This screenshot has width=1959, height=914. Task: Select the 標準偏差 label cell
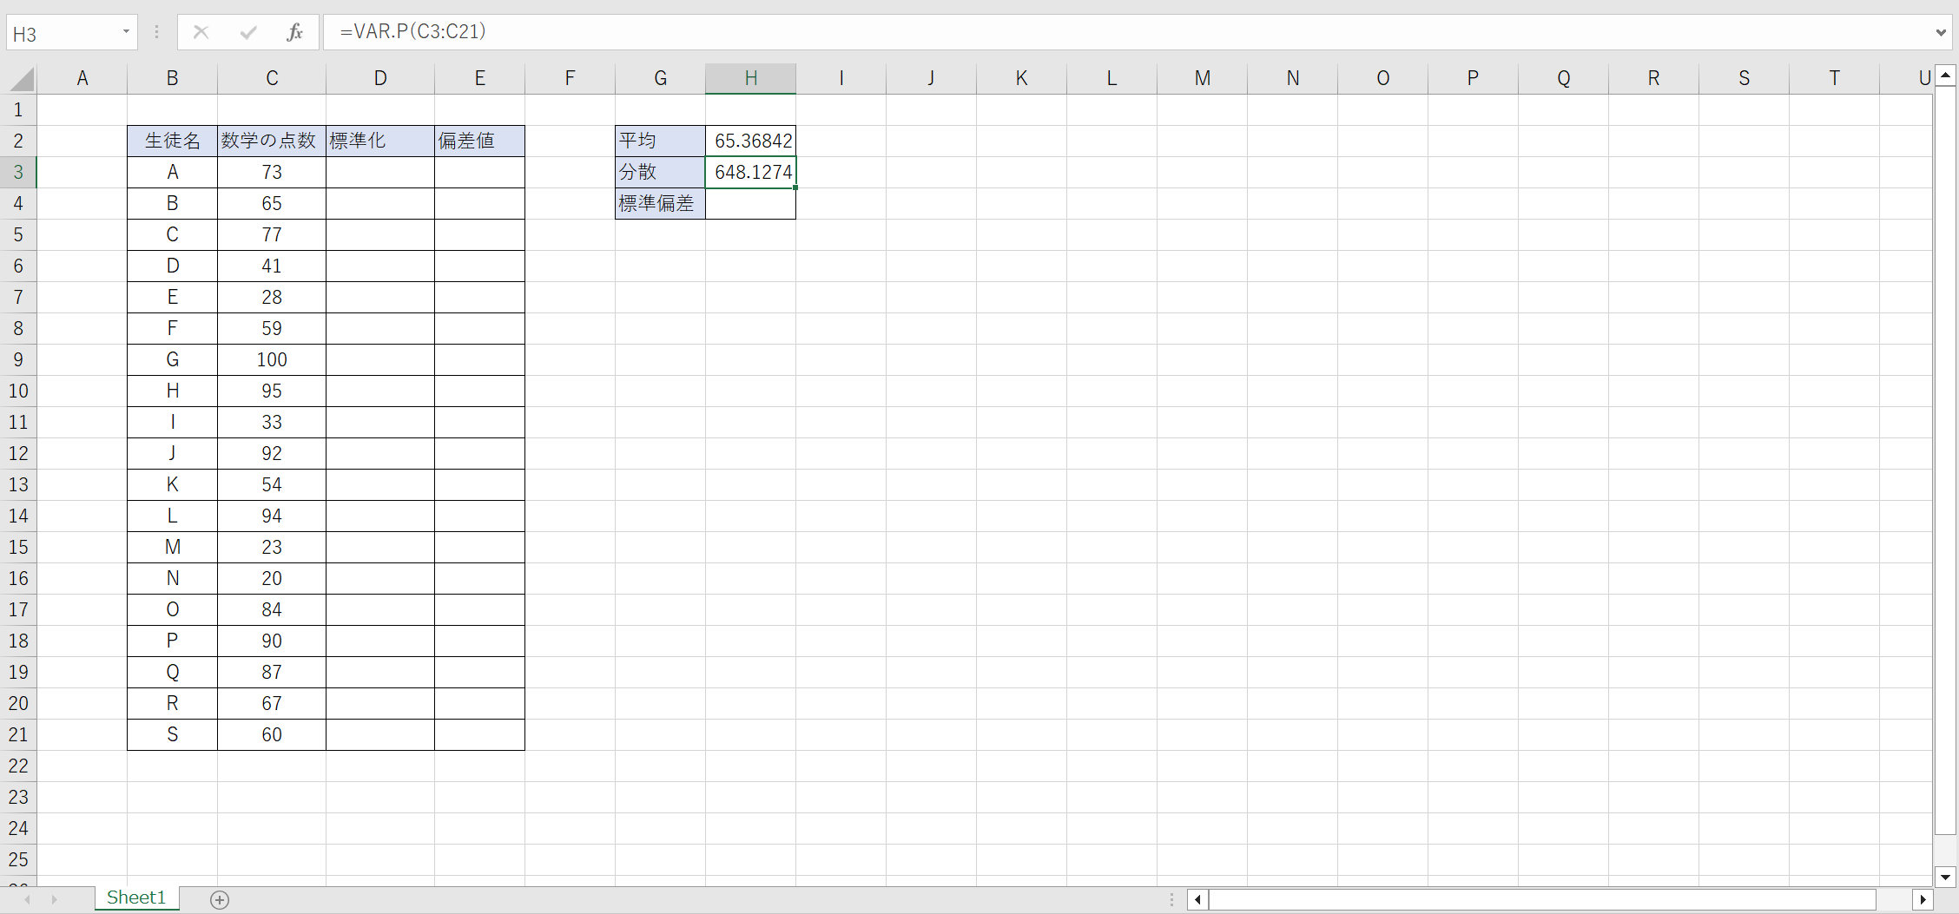click(x=659, y=203)
